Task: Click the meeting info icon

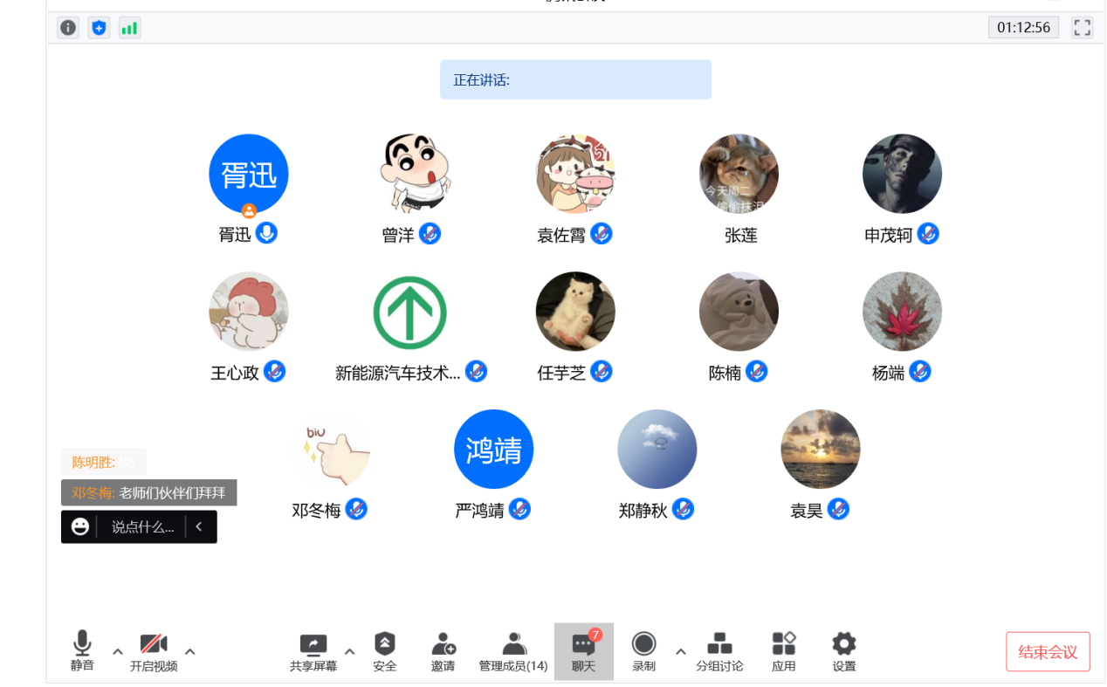Action: click(x=68, y=28)
